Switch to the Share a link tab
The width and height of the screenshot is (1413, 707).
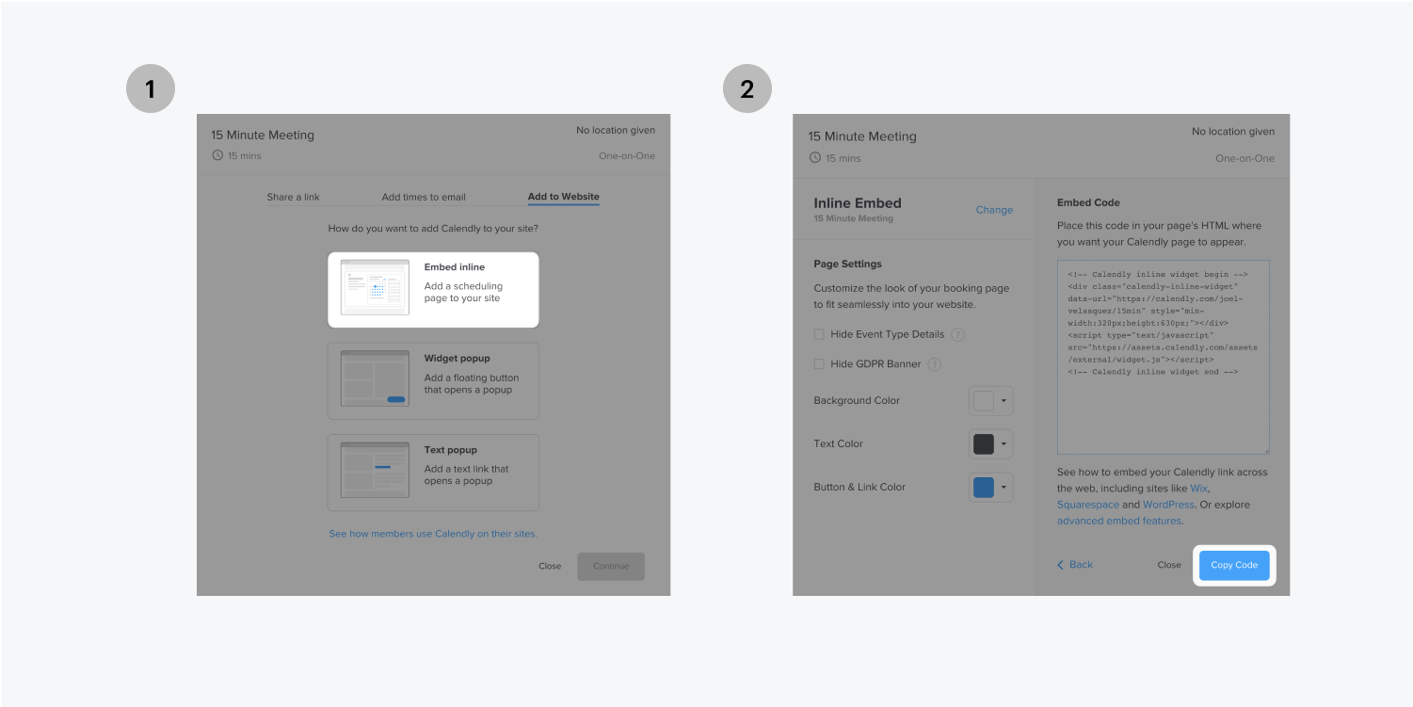coord(293,197)
